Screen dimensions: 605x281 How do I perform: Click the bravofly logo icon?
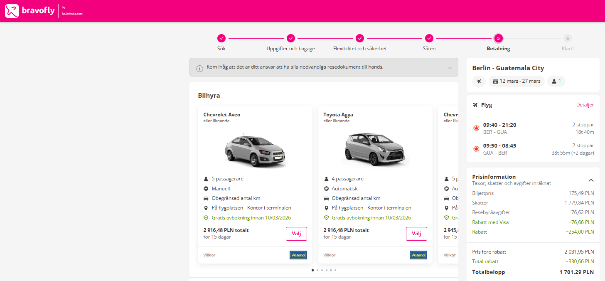[x=12, y=11]
